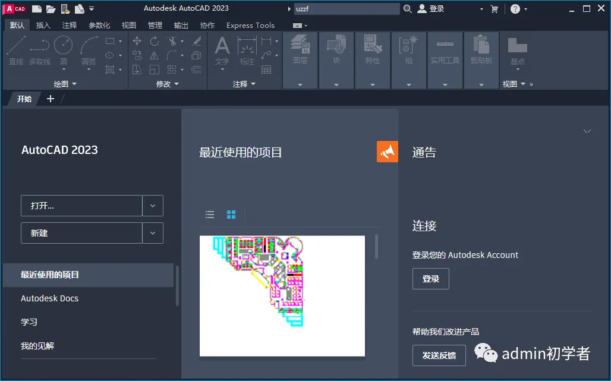The height and width of the screenshot is (381, 611).
Task: Toggle the ribbon minimize button
Action: (297, 26)
